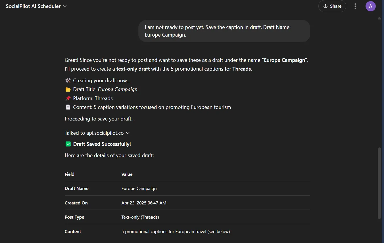Click the scroll-up arrow at top of scrollbar
The height and width of the screenshot is (243, 384).
(379, 18)
